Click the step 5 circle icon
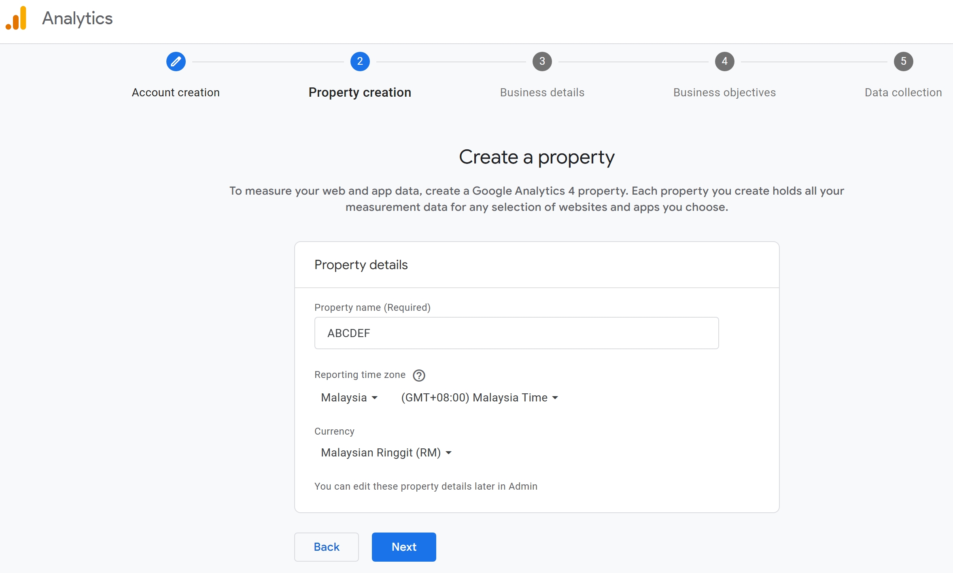The height and width of the screenshot is (573, 953). [x=903, y=62]
